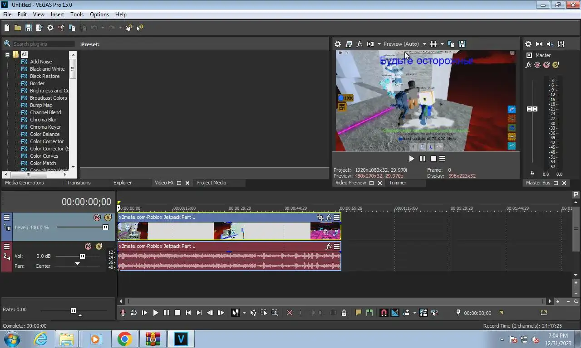Image resolution: width=581 pixels, height=348 pixels.
Task: Open Preview (Auto) quality dropdown
Action: click(x=405, y=44)
